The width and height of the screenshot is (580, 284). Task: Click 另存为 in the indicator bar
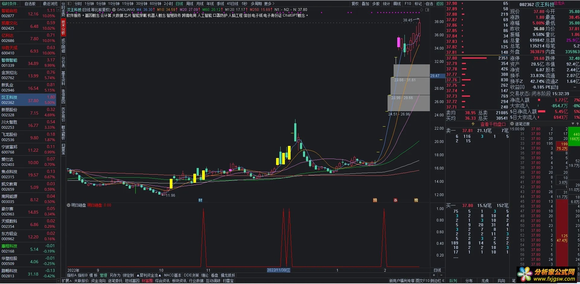coord(115,275)
